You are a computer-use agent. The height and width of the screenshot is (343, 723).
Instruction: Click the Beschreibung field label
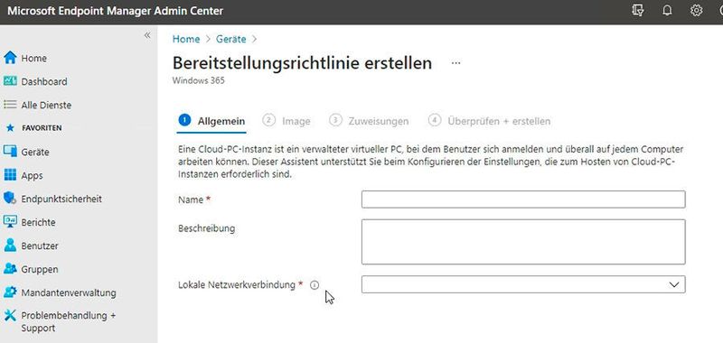click(x=206, y=228)
